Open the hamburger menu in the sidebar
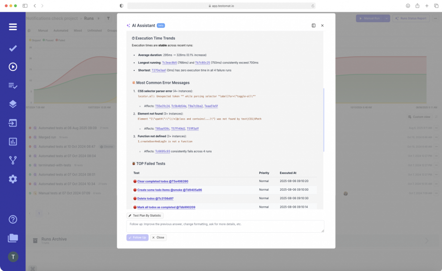This screenshot has width=442, height=271. [13, 27]
